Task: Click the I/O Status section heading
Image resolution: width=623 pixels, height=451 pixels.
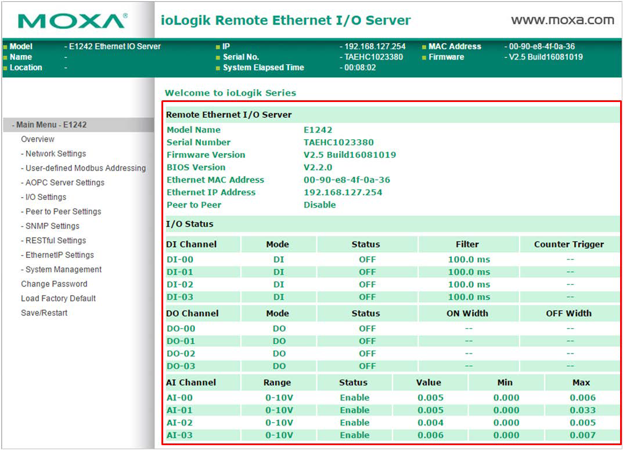Action: [189, 224]
